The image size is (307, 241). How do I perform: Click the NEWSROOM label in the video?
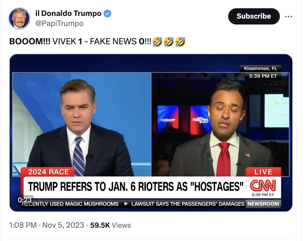pyautogui.click(x=263, y=204)
